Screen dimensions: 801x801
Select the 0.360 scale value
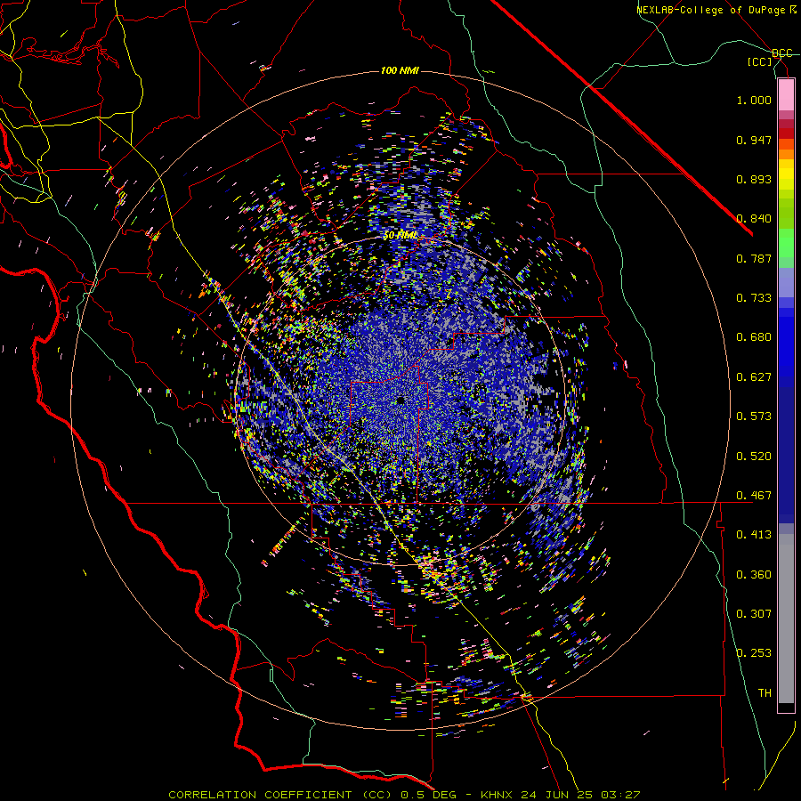click(754, 575)
